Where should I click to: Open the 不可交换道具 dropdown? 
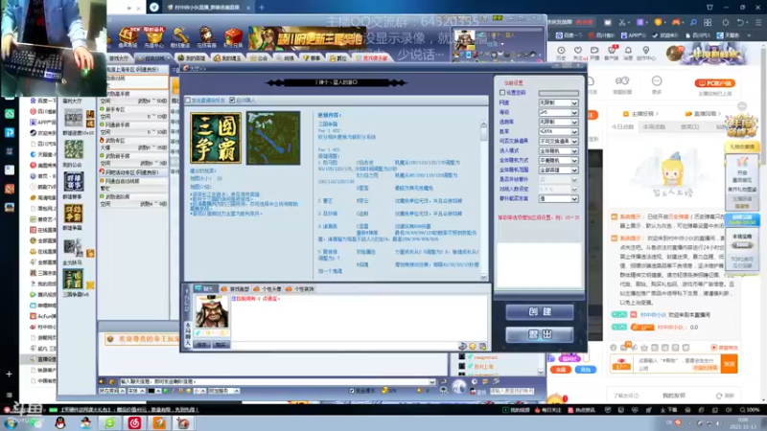558,141
